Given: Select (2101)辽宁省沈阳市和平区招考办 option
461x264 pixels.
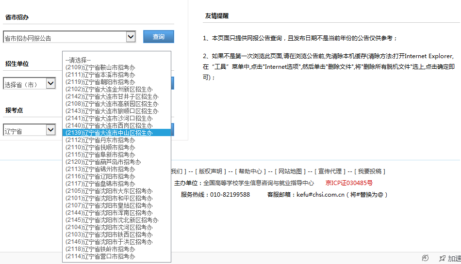Looking at the screenshot, I should click(109, 198).
